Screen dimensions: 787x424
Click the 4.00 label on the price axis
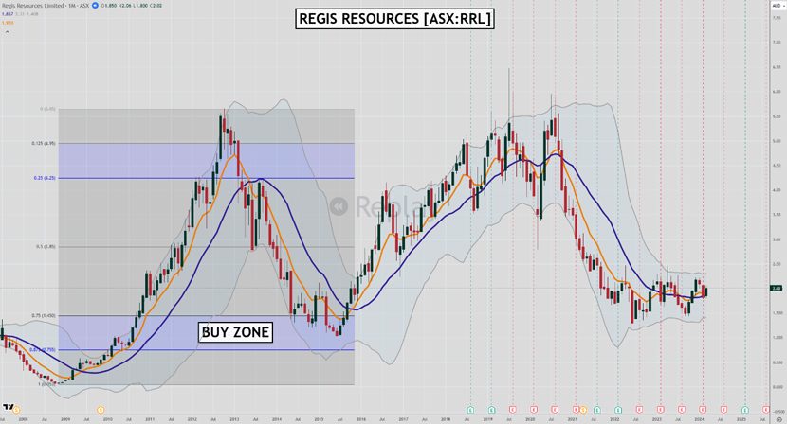tap(776, 190)
